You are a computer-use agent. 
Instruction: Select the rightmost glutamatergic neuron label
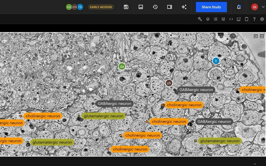[220, 141]
